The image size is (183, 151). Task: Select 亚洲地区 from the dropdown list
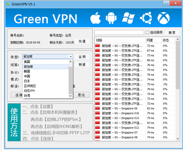click(46, 86)
